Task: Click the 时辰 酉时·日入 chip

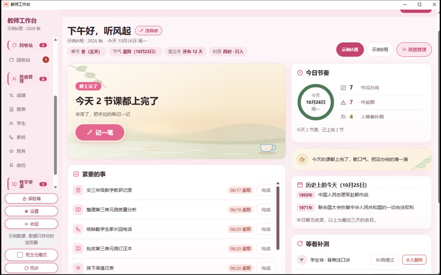Action: tap(228, 52)
